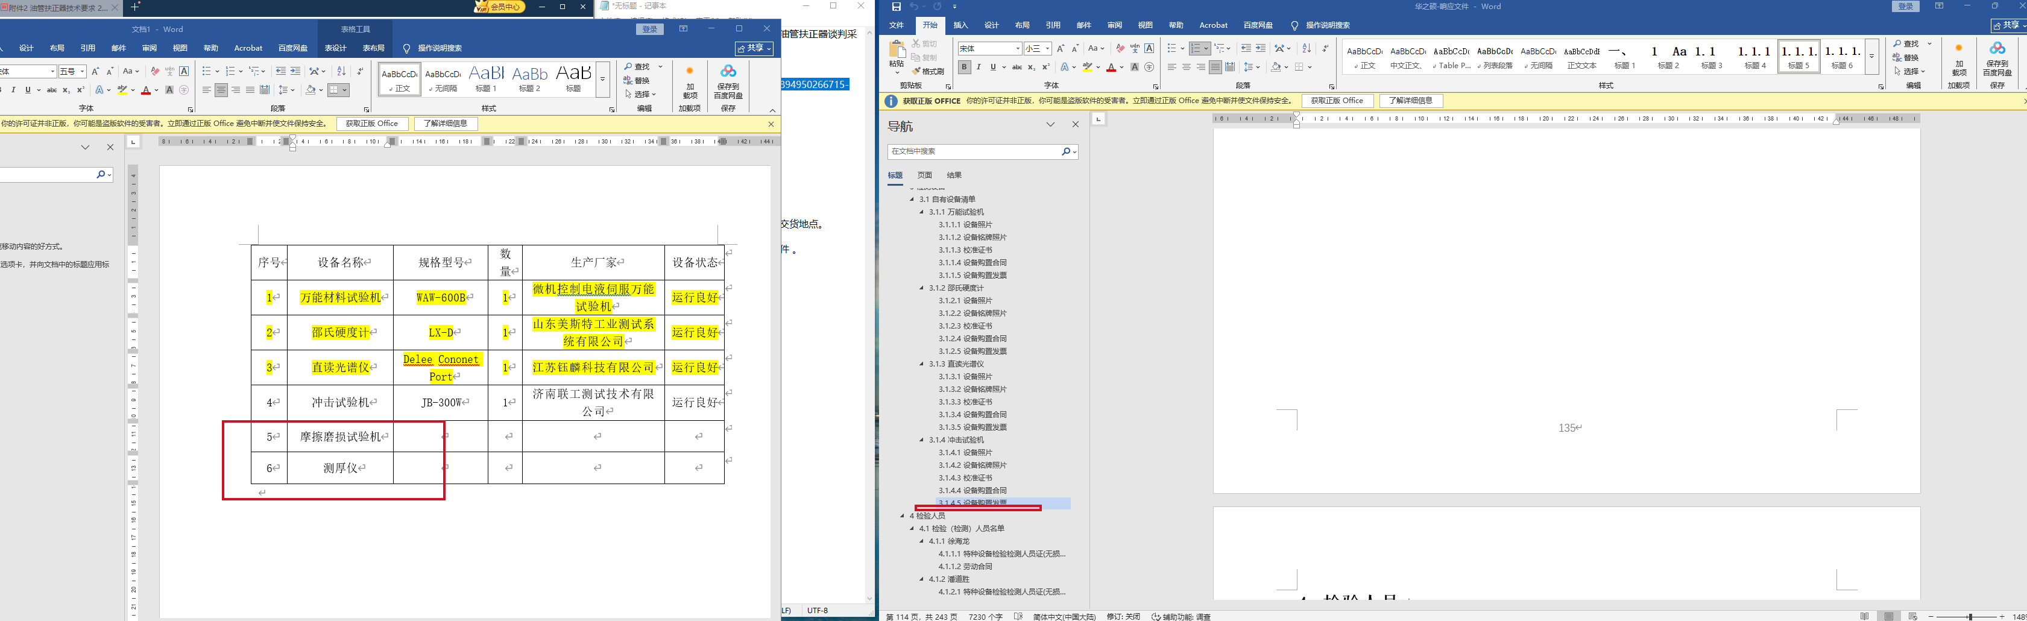Click the Save icon in 华之硕 window title bar
The image size is (2027, 621).
(x=897, y=6)
